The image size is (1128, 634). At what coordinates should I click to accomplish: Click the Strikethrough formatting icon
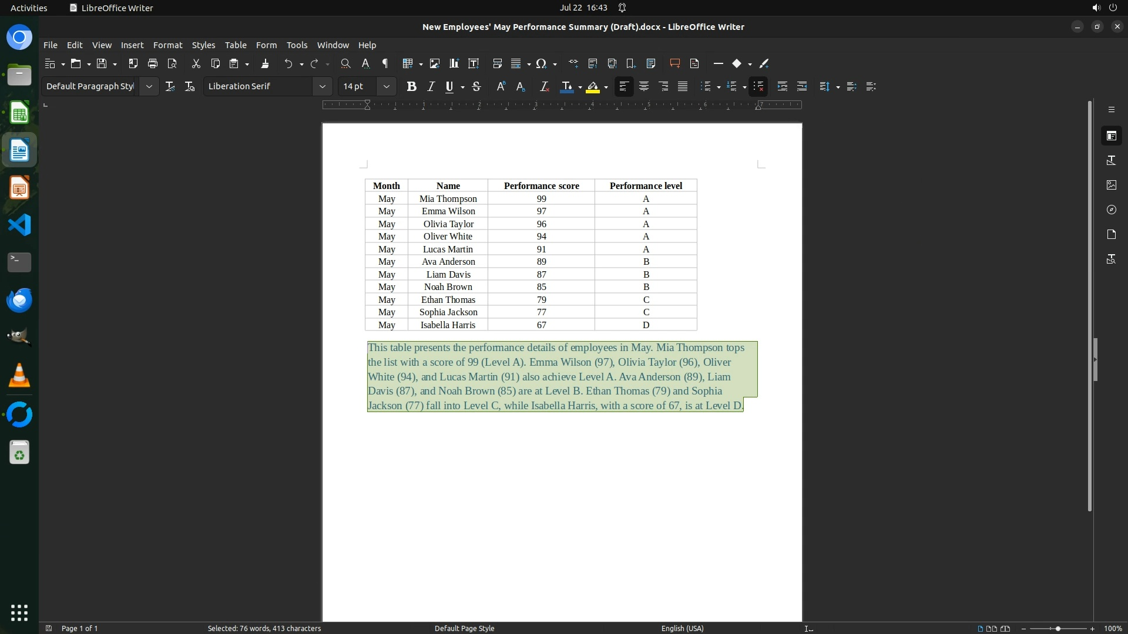coord(476,86)
